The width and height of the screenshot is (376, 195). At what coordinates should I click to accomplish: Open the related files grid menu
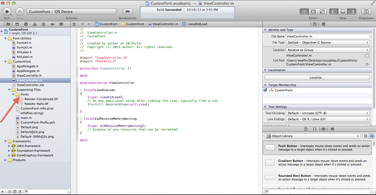tap(74, 24)
